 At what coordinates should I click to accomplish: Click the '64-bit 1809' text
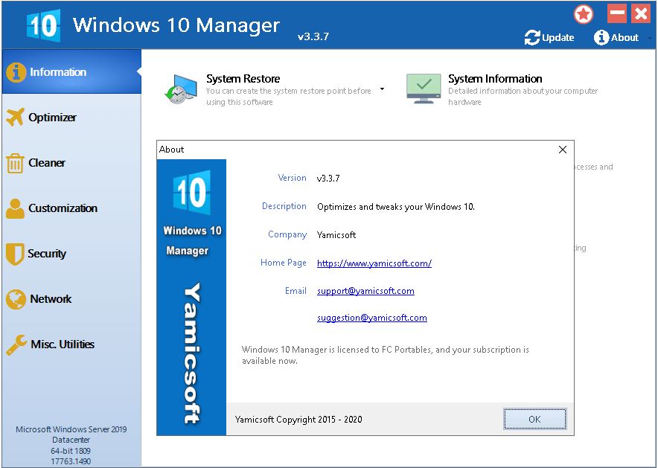(x=71, y=451)
